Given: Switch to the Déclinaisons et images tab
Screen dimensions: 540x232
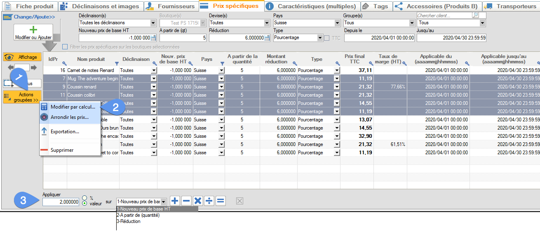Looking at the screenshot, I should click(x=101, y=6).
